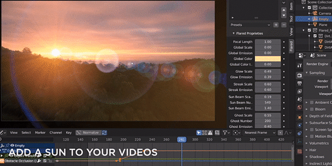Open the filter funnel dropdown in graph header

pyautogui.click(x=226, y=133)
